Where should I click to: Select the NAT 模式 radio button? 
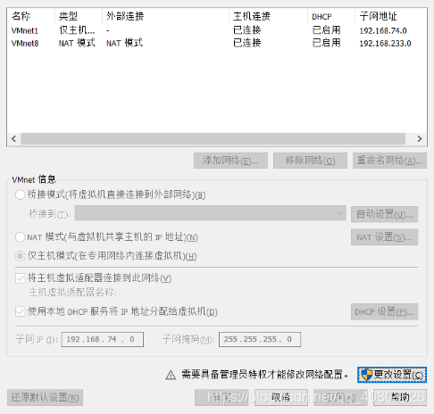pos(20,237)
